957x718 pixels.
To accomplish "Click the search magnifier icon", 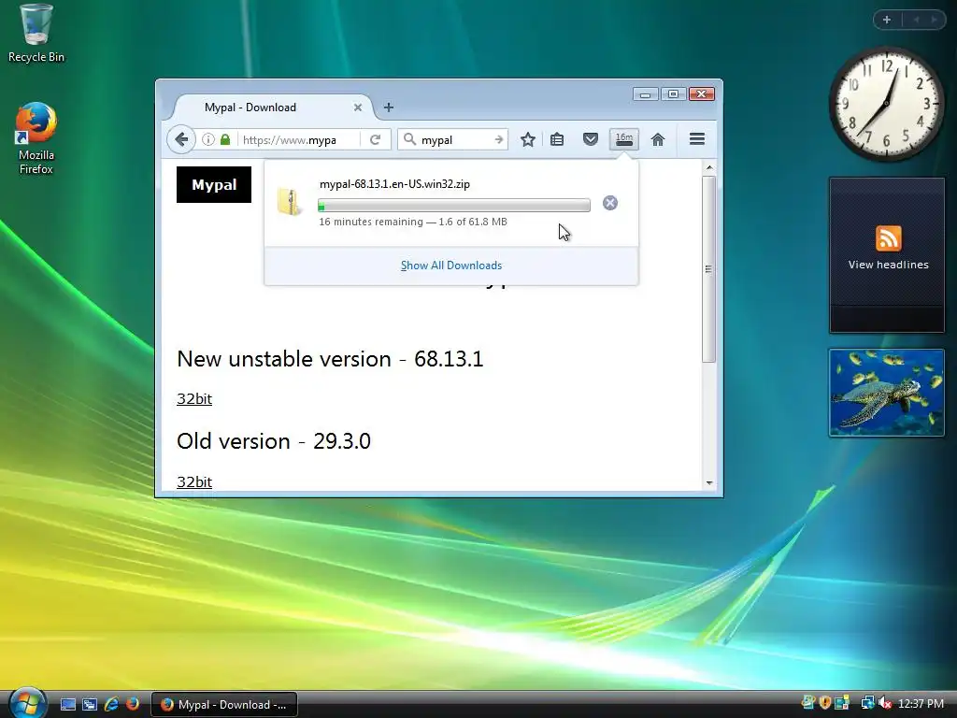I will 409,140.
